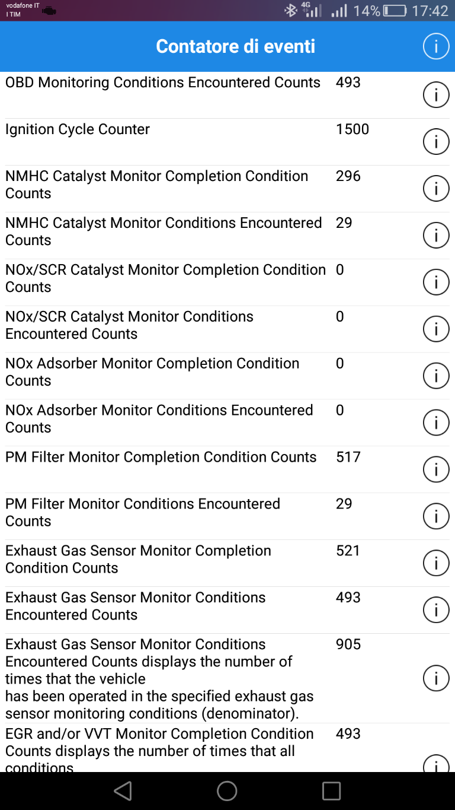Open info for OBD Monitoring Conditions Encountered Counts
455x810 pixels.
(x=436, y=95)
